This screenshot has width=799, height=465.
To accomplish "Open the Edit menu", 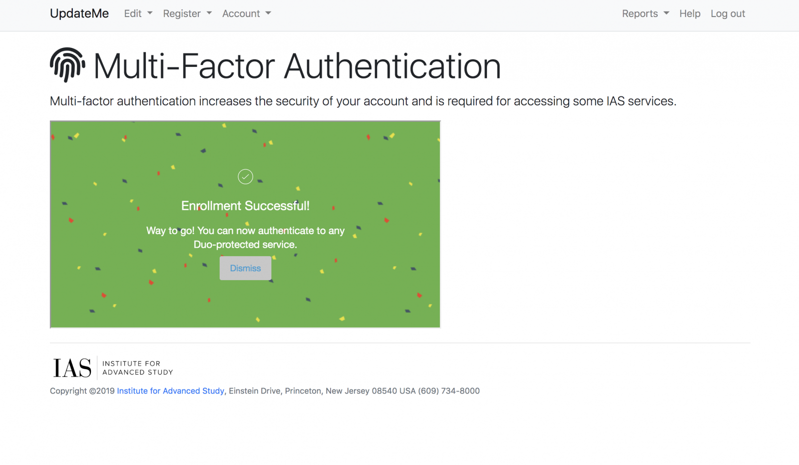I will pyautogui.click(x=138, y=13).
